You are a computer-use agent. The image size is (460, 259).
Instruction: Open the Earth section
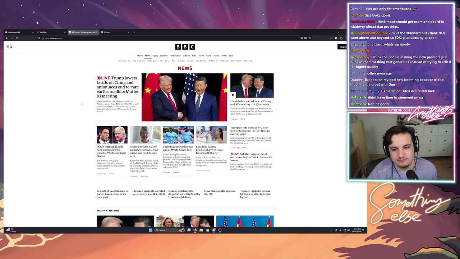coord(209,56)
